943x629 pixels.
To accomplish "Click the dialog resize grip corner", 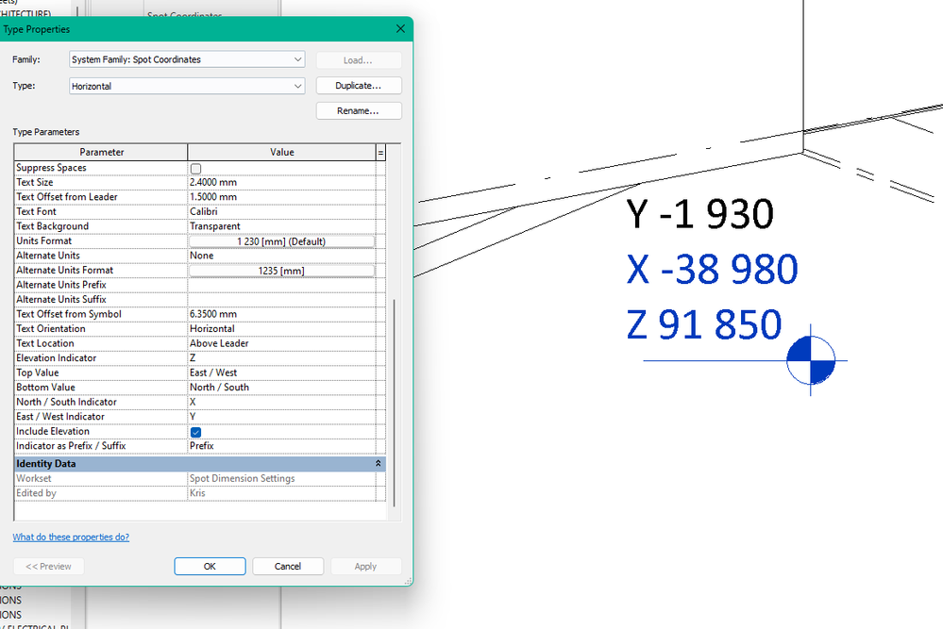I will (409, 582).
